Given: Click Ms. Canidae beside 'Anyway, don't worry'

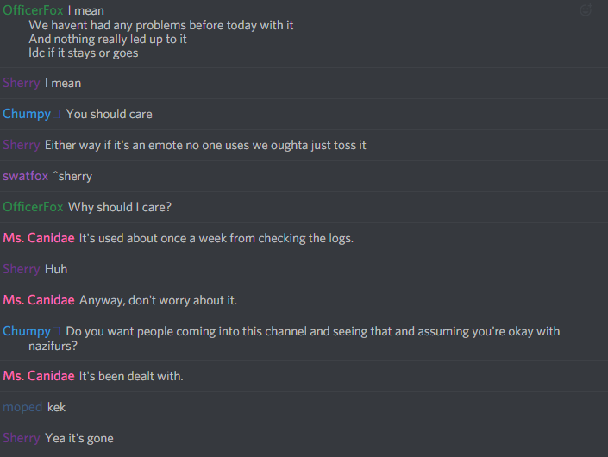Looking at the screenshot, I should (x=39, y=300).
